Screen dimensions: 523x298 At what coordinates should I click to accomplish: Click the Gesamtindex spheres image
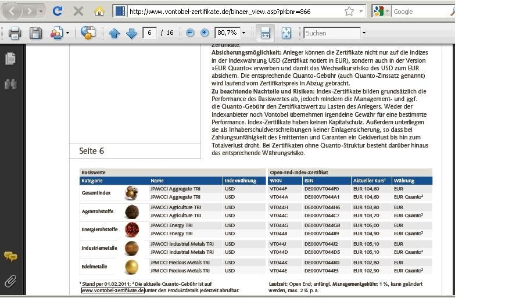(x=131, y=193)
